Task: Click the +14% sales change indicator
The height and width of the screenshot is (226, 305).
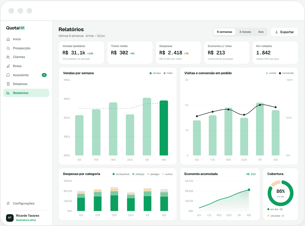Action: click(x=90, y=54)
